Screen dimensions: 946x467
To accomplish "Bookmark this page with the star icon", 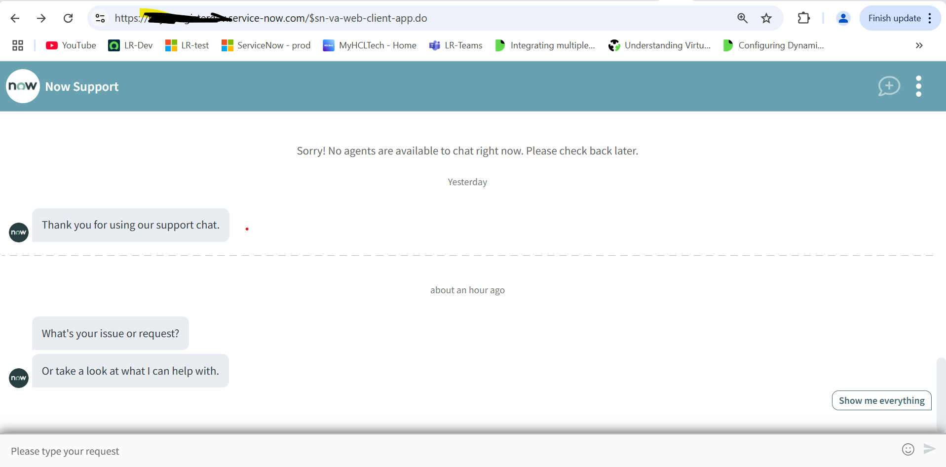I will click(766, 18).
